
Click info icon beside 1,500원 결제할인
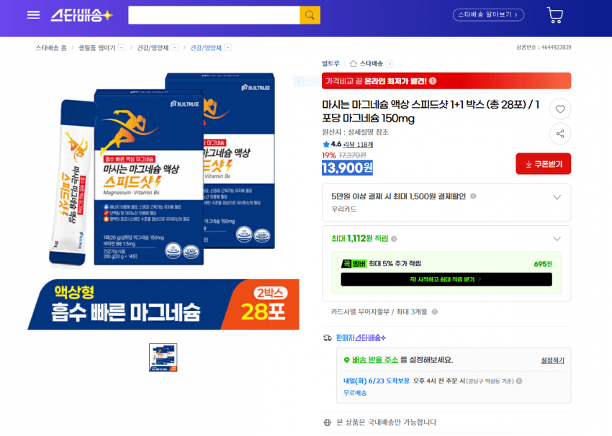tap(473, 196)
